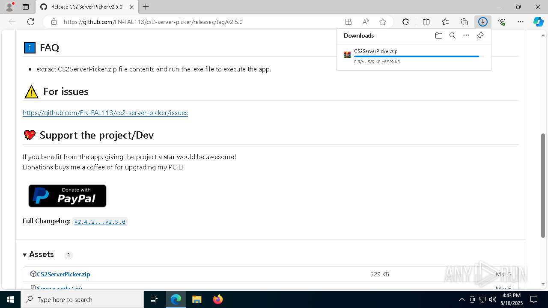Screen dimensions: 548x308
Task: Click the taskbar search box
Action: (82, 299)
